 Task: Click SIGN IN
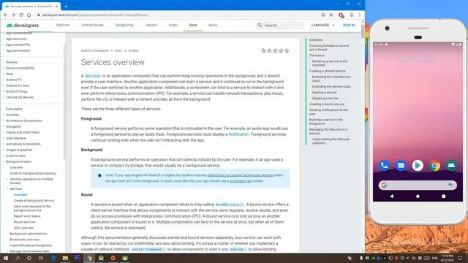[x=349, y=26]
